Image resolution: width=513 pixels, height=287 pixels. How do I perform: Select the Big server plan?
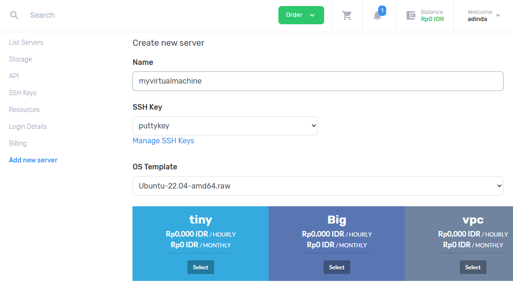[x=337, y=267]
